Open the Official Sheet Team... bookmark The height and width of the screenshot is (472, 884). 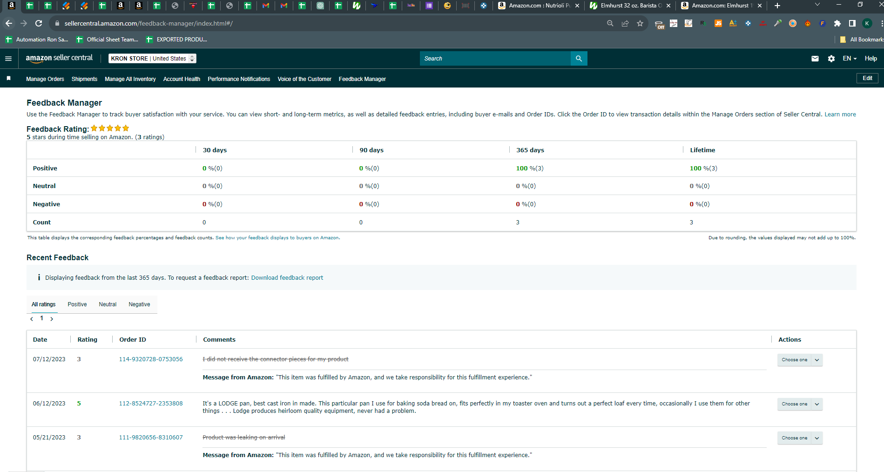pos(108,40)
